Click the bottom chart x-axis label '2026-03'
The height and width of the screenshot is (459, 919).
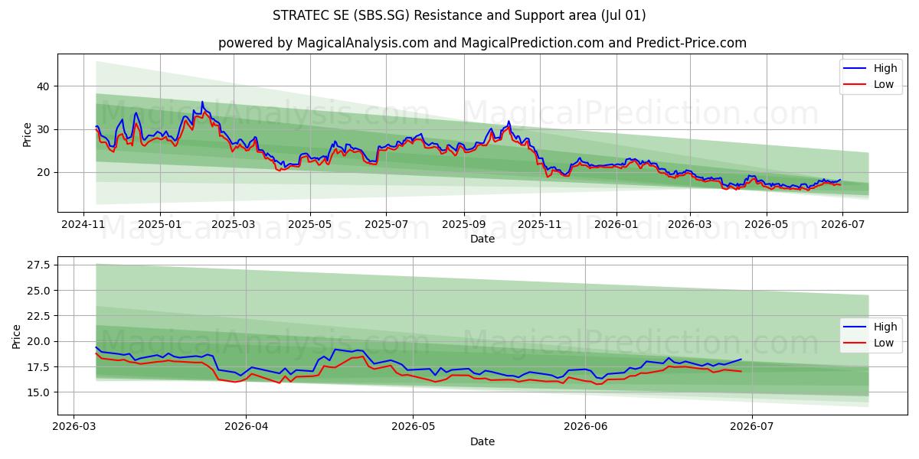click(74, 428)
